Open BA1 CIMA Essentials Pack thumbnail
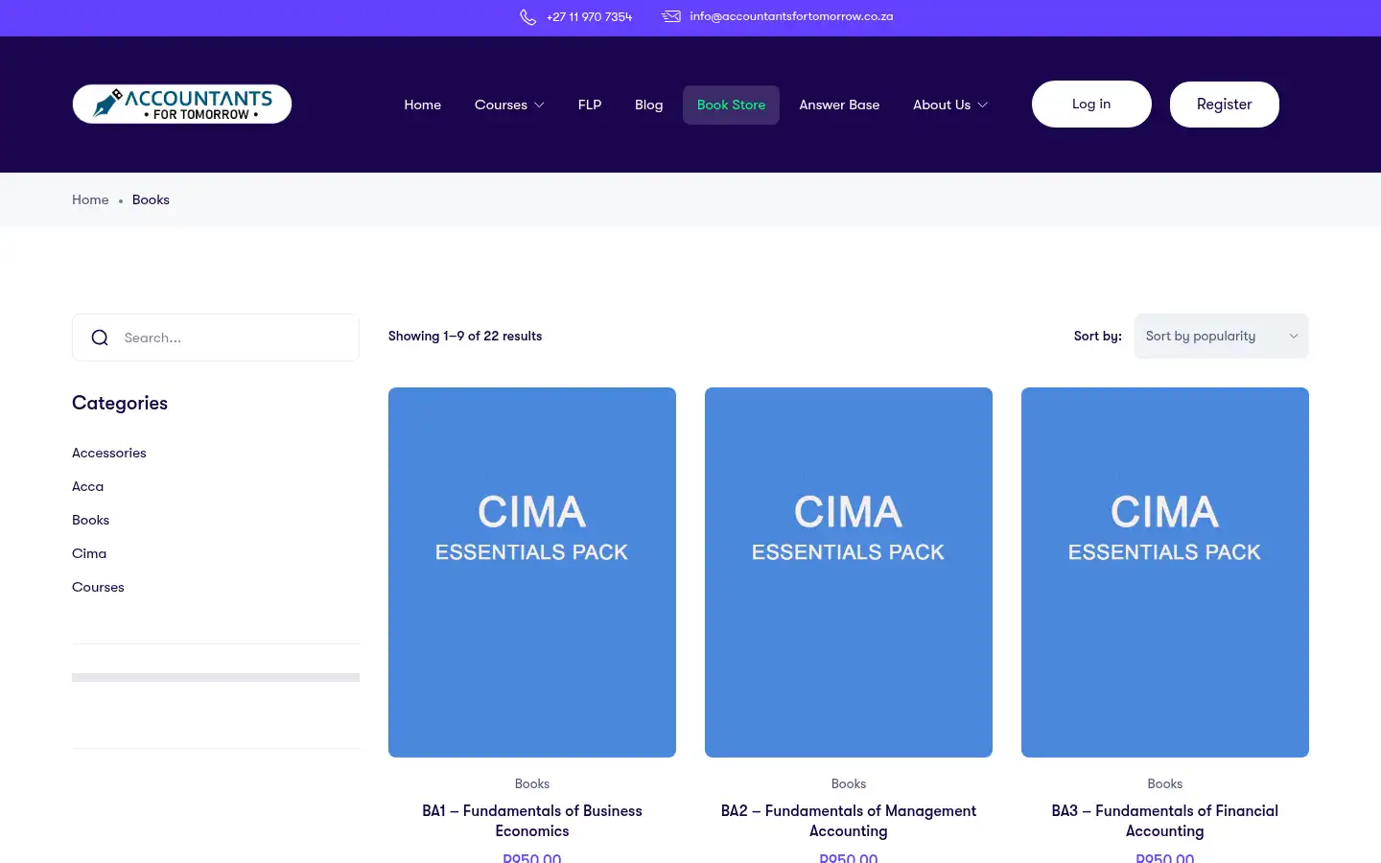Screen dimensions: 1381x863 (532, 572)
